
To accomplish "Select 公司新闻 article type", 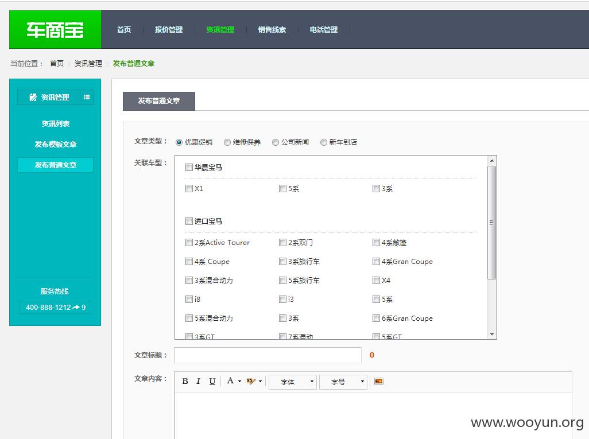I will [276, 142].
